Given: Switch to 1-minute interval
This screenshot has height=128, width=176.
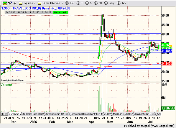Looking at the screenshot, I should tap(80, 3).
